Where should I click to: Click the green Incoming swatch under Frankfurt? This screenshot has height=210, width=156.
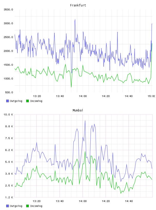27,101
